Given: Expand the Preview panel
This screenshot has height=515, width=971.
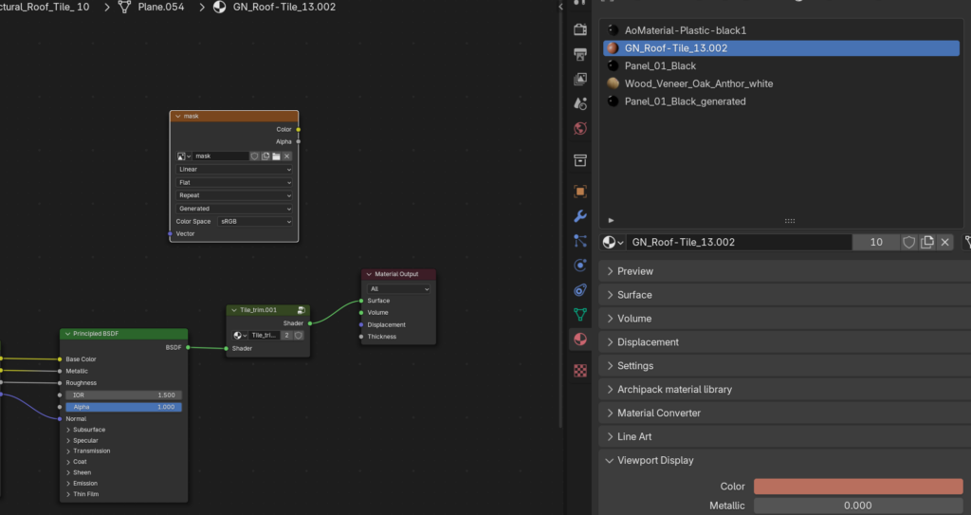Looking at the screenshot, I should coord(784,271).
